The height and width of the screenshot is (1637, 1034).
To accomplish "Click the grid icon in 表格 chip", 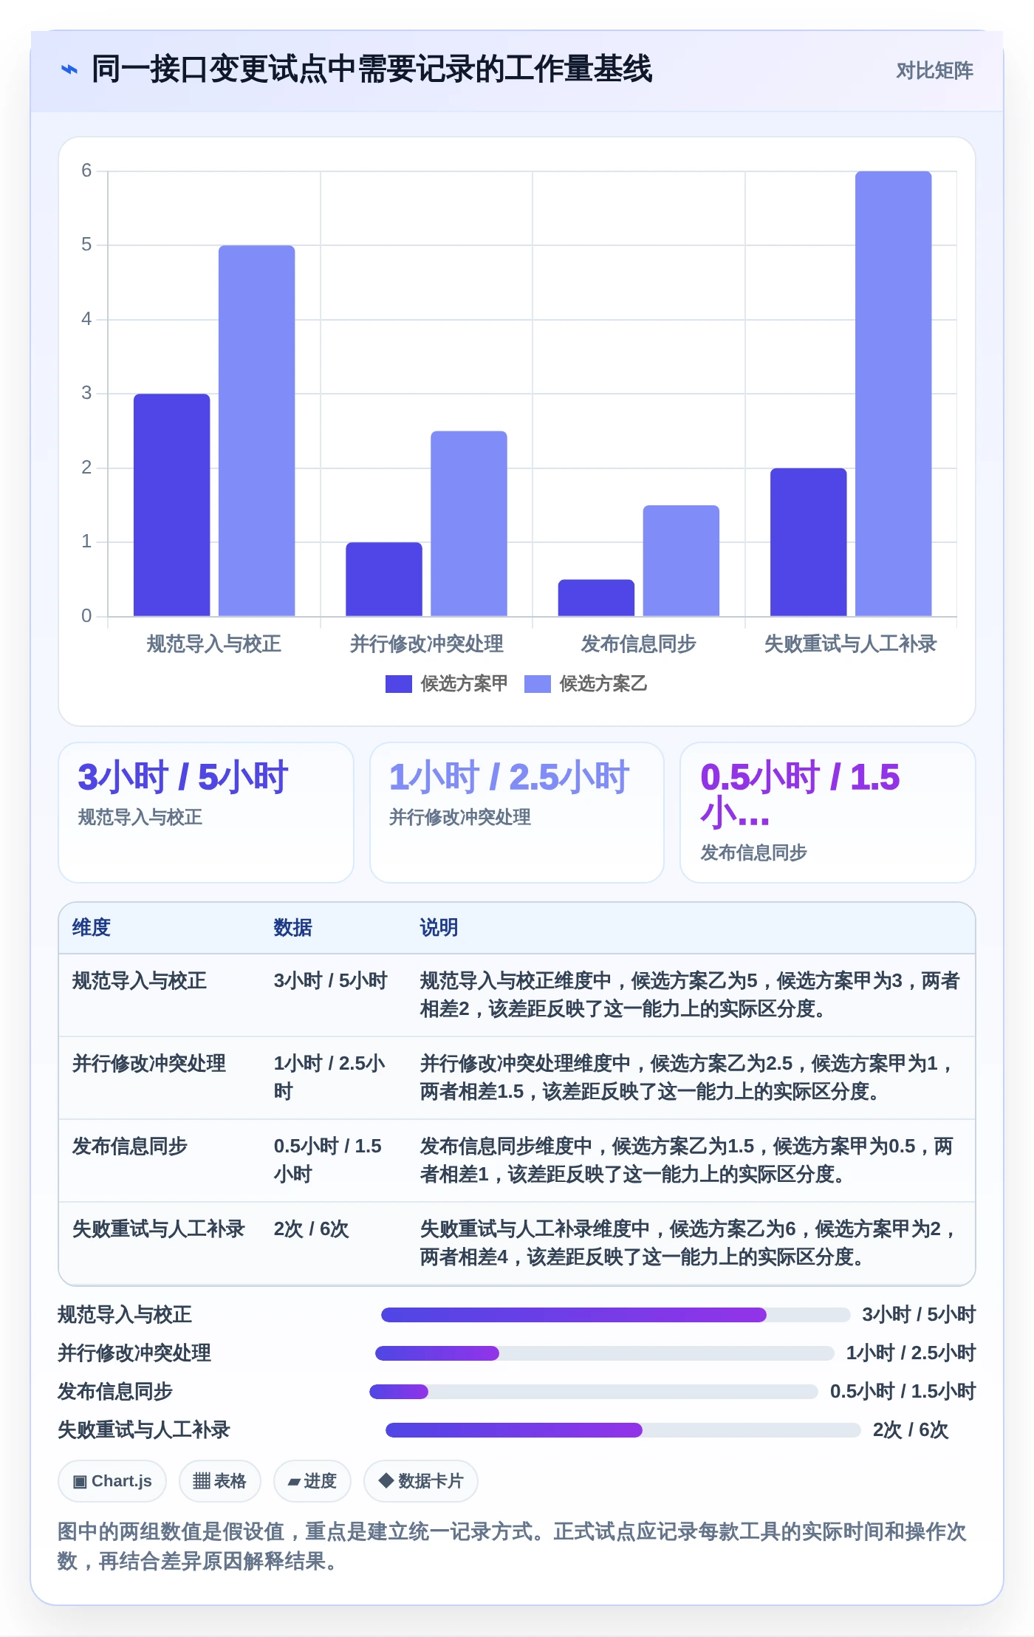I will pos(202,1481).
